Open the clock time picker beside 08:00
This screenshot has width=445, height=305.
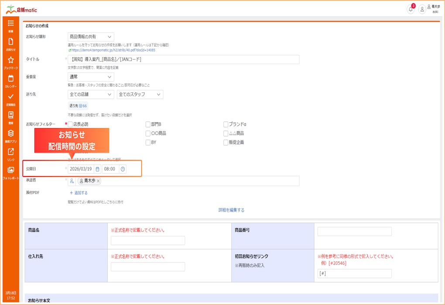coord(123,169)
